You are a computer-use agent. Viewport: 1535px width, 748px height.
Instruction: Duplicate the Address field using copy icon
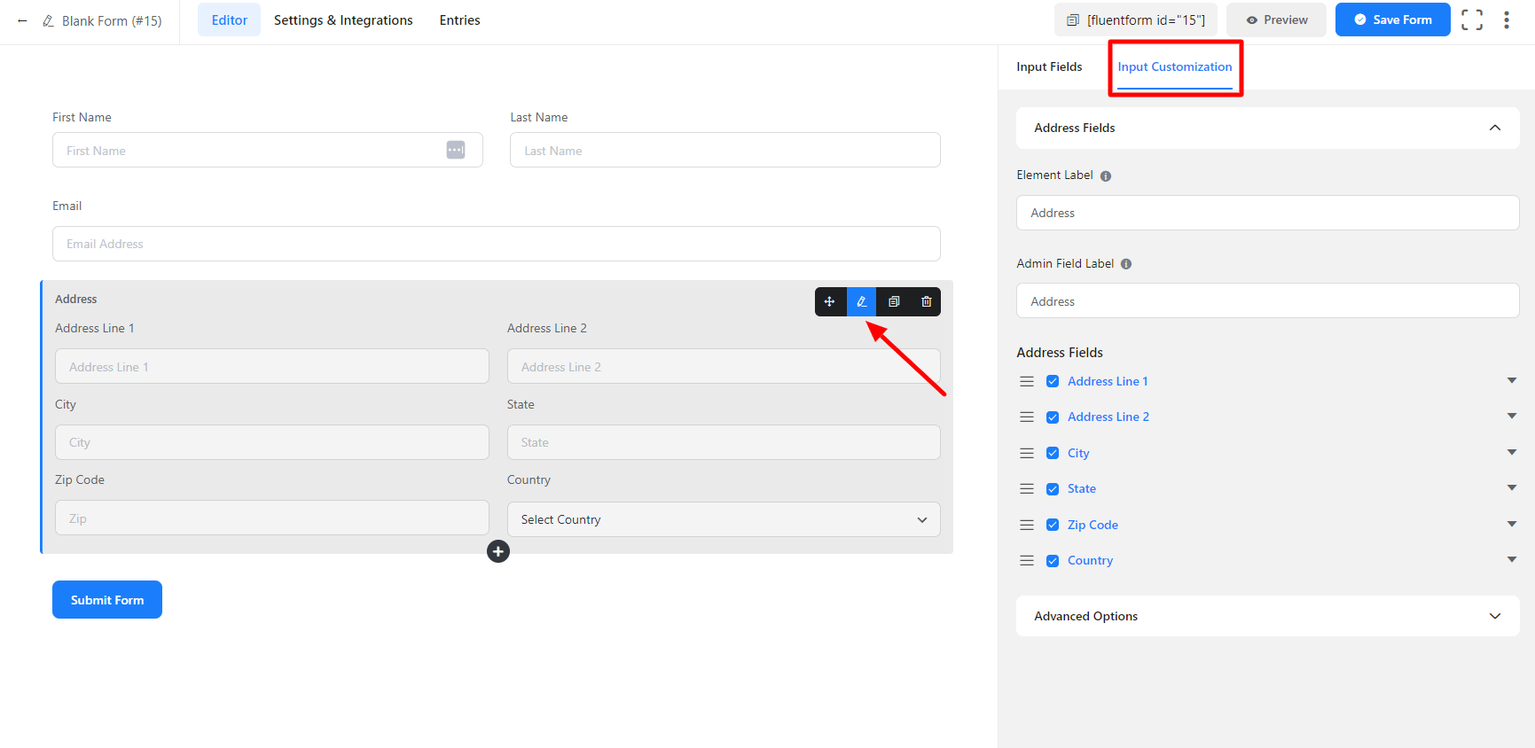coord(894,301)
